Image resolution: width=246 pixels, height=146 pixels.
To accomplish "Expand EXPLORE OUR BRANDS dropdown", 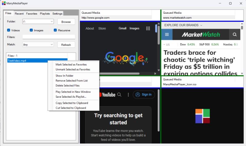I will pyautogui.click(x=183, y=25).
